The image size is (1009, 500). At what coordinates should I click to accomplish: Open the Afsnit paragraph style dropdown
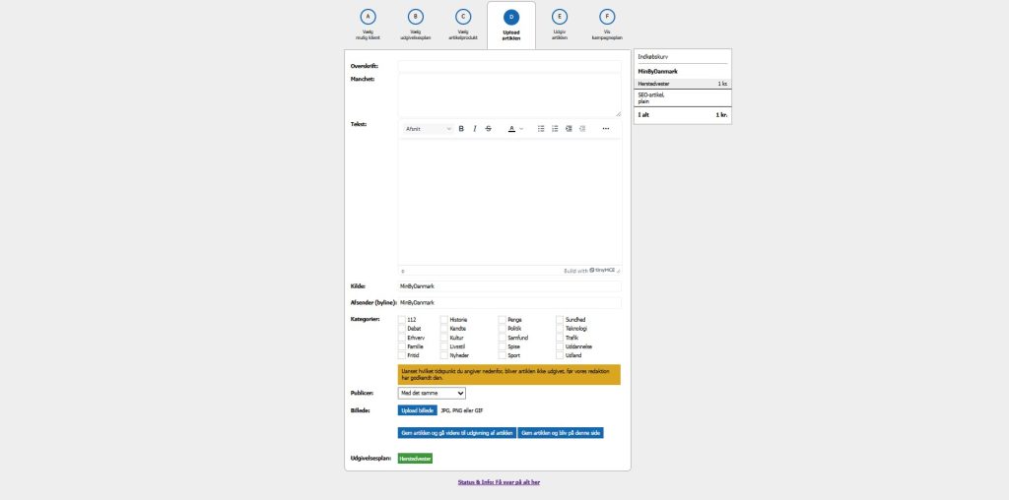pos(429,129)
